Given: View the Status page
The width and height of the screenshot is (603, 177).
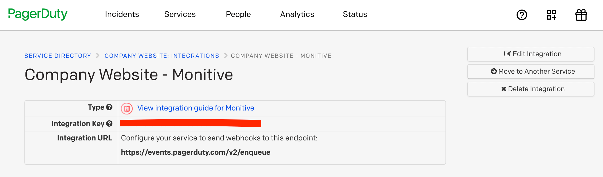Looking at the screenshot, I should 355,15.
